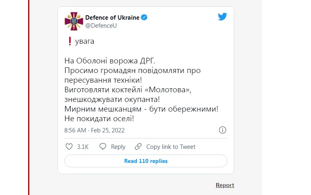Click the Report link
The height and width of the screenshot is (195, 311).
tap(225, 185)
